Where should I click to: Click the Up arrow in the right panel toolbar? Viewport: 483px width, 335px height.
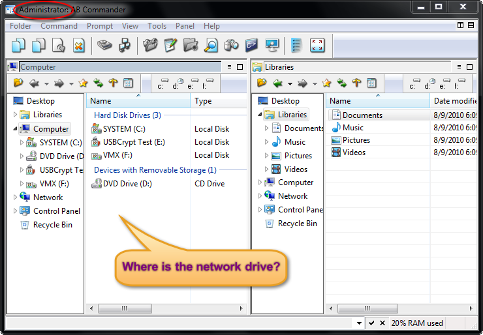point(356,83)
